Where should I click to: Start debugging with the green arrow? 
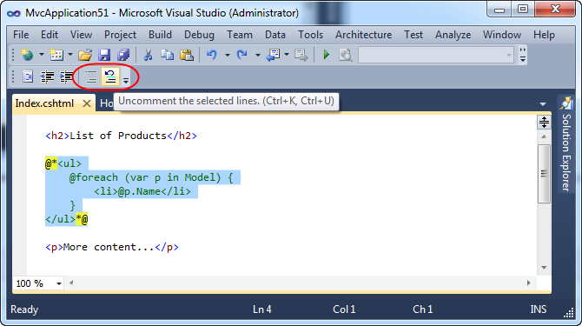[x=327, y=55]
